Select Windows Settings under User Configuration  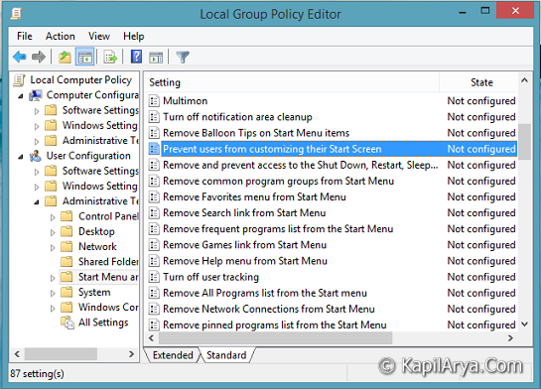click(x=99, y=186)
